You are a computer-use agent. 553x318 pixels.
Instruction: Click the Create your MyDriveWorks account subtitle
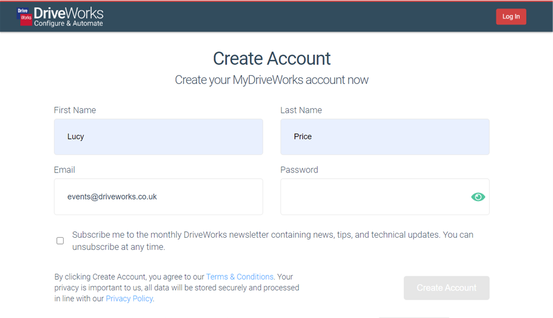click(272, 80)
